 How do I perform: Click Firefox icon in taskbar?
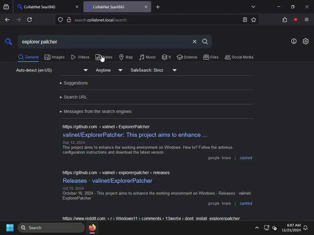[x=92, y=228]
